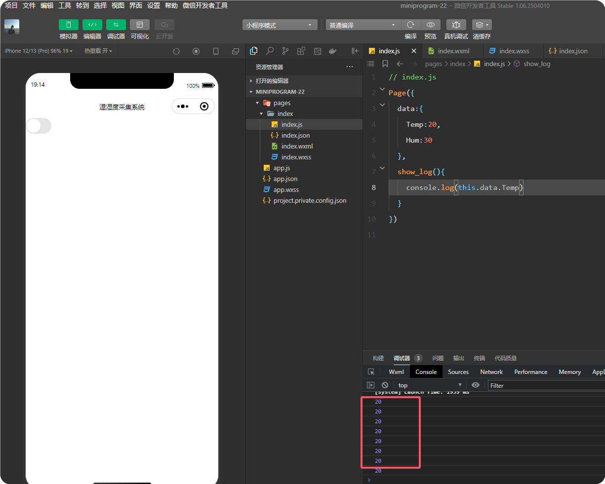The height and width of the screenshot is (484, 605).
Task: Open app.json in the file explorer
Action: click(x=285, y=179)
